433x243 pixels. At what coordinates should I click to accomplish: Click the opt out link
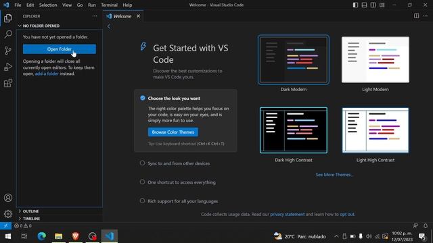347,214
